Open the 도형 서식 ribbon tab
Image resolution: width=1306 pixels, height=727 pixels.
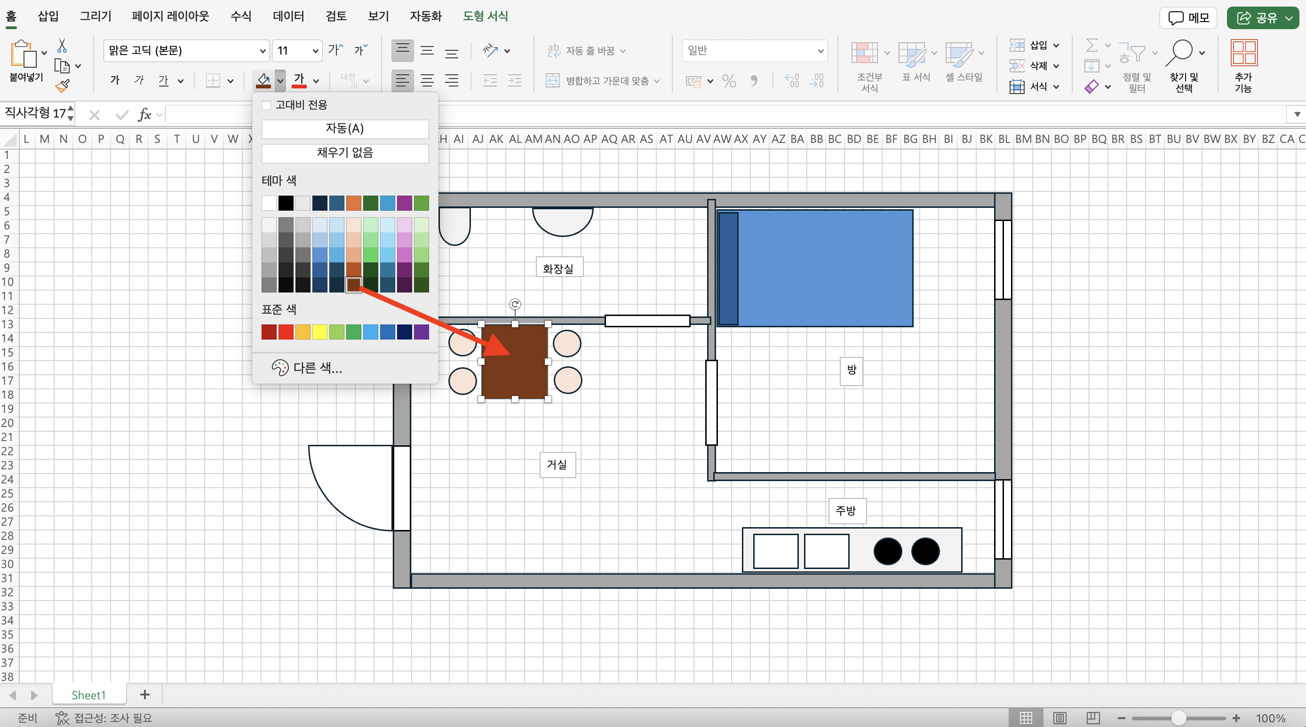tap(485, 16)
